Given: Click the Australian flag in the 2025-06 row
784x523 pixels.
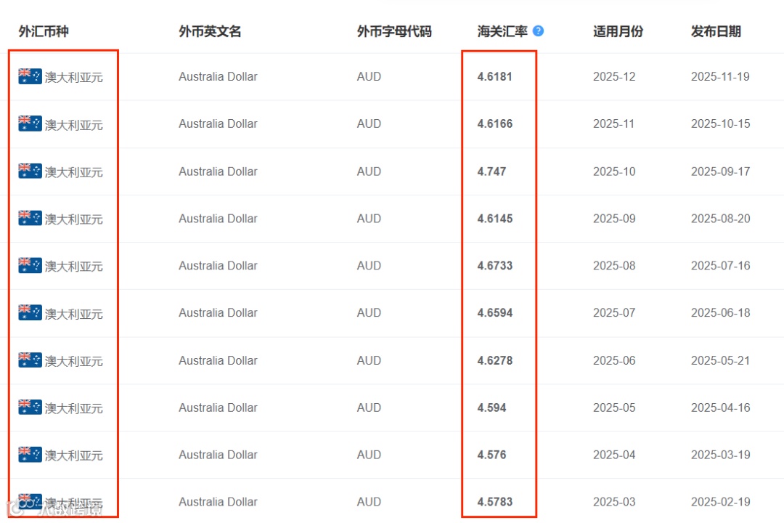Looking at the screenshot, I should (x=30, y=360).
